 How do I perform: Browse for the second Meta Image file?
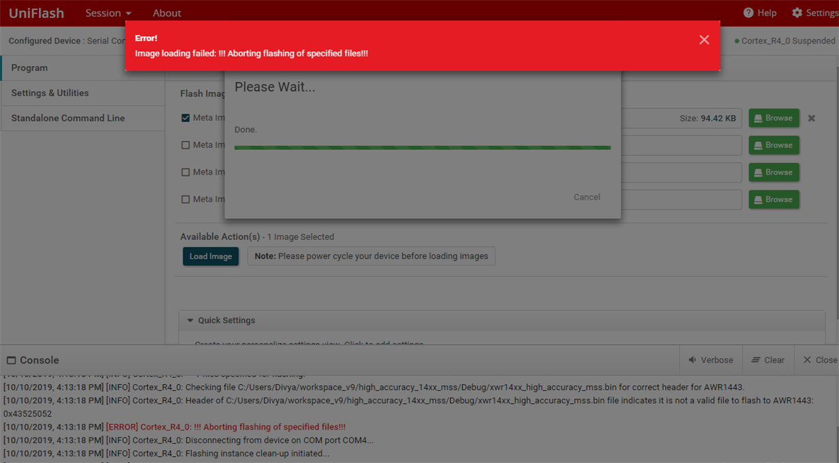pos(774,145)
